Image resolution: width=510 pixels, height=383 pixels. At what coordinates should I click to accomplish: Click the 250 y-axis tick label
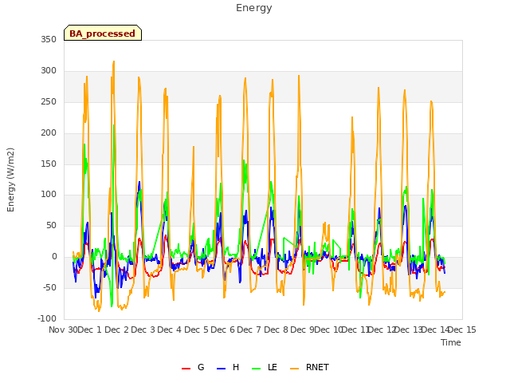coord(49,102)
